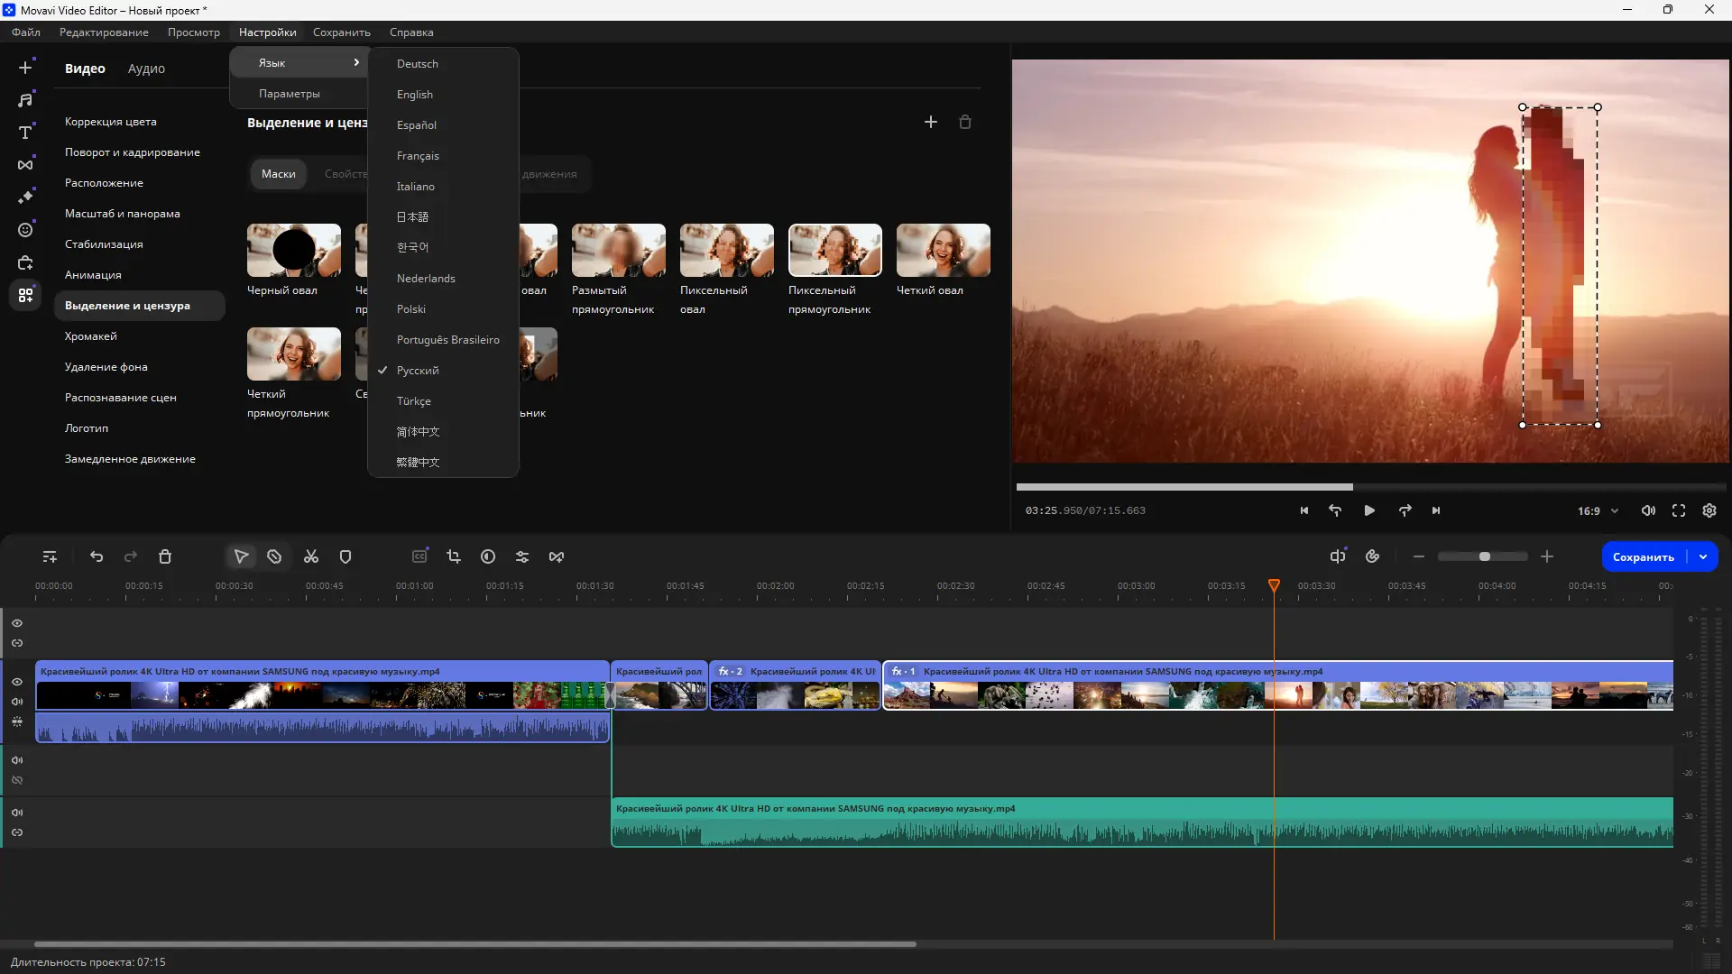
Task: Mute the bottom audio track
Action: [17, 813]
